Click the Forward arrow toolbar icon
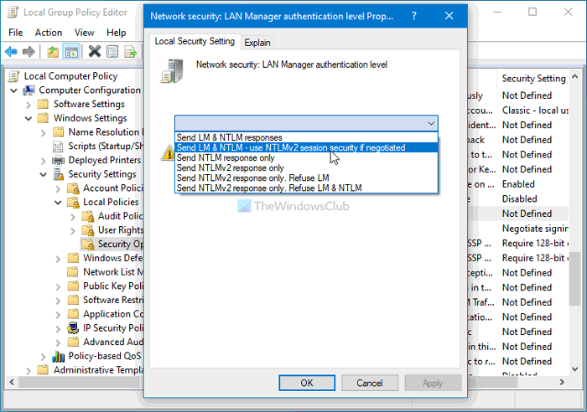This screenshot has width=587, height=412. pyautogui.click(x=29, y=52)
